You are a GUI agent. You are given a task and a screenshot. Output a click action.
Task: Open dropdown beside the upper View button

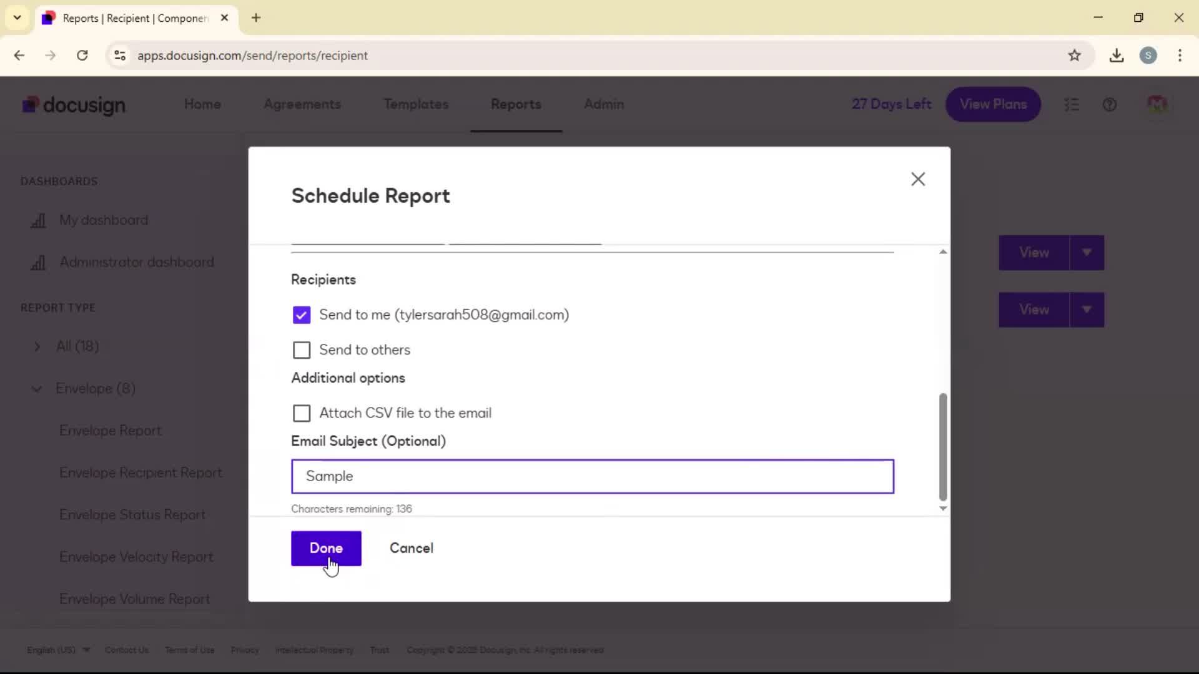[1087, 253]
